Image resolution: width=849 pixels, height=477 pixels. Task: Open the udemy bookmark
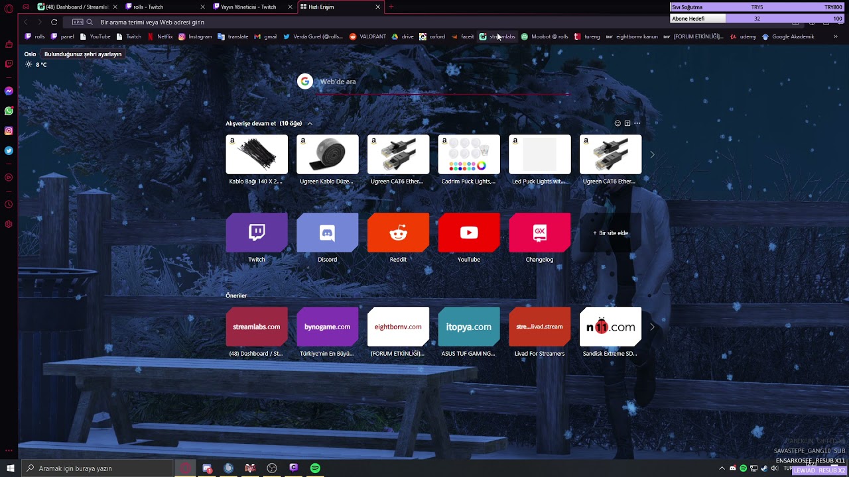743,36
